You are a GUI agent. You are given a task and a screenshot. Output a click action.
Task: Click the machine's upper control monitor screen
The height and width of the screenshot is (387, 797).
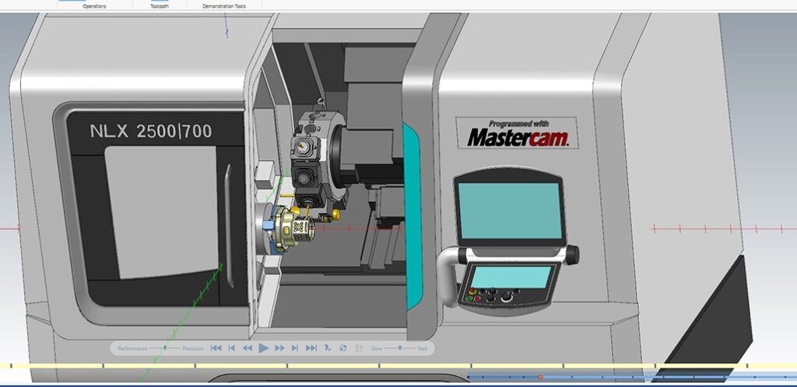[x=511, y=211]
